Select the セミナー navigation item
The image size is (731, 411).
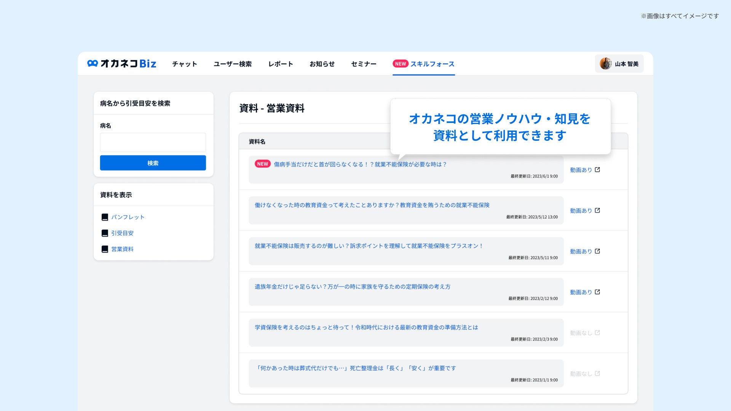tap(364, 64)
